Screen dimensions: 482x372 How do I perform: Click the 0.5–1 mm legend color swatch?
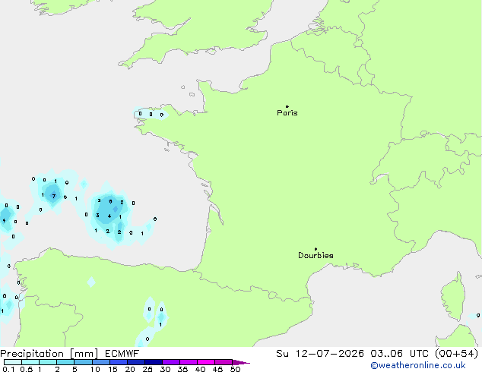(x=30, y=362)
